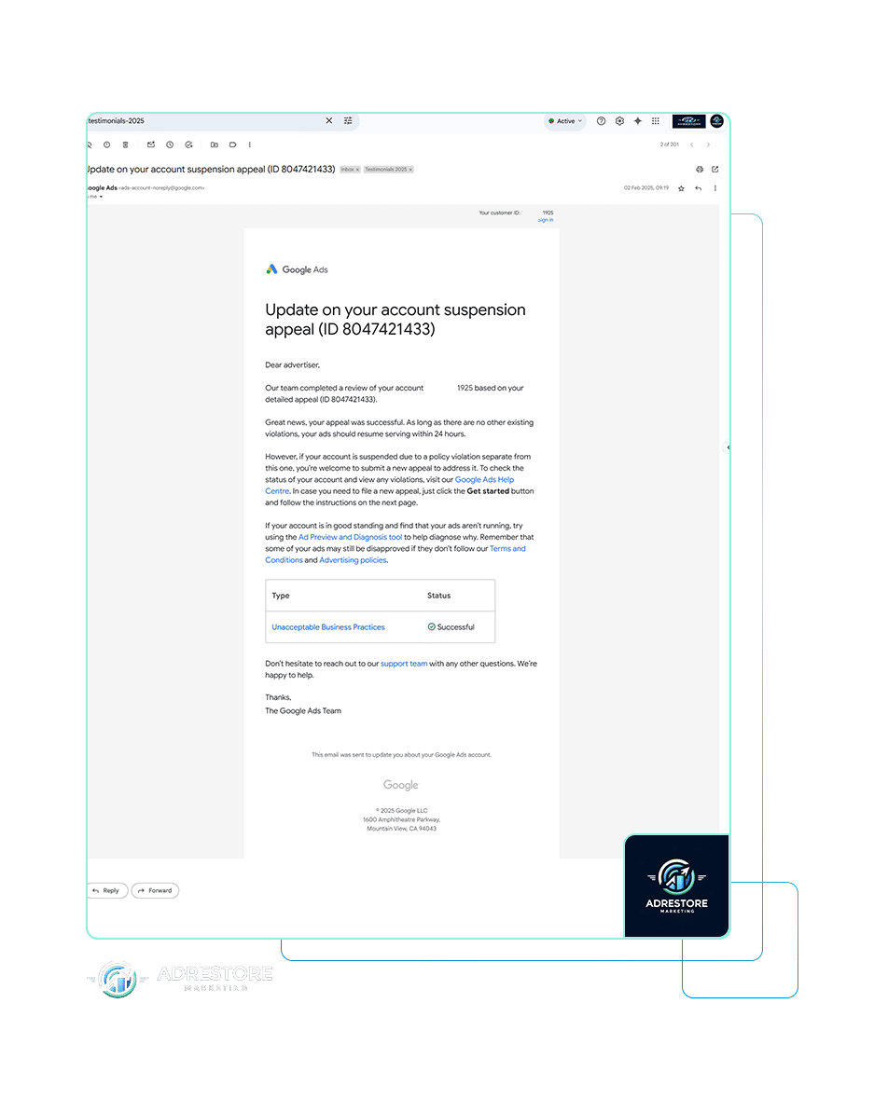Expand the 'to me' recipient details
The width and height of the screenshot is (888, 1113).
point(100,197)
